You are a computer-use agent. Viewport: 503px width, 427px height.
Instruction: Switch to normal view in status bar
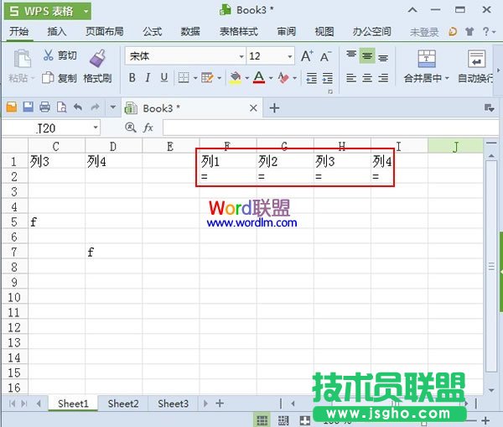(262, 420)
